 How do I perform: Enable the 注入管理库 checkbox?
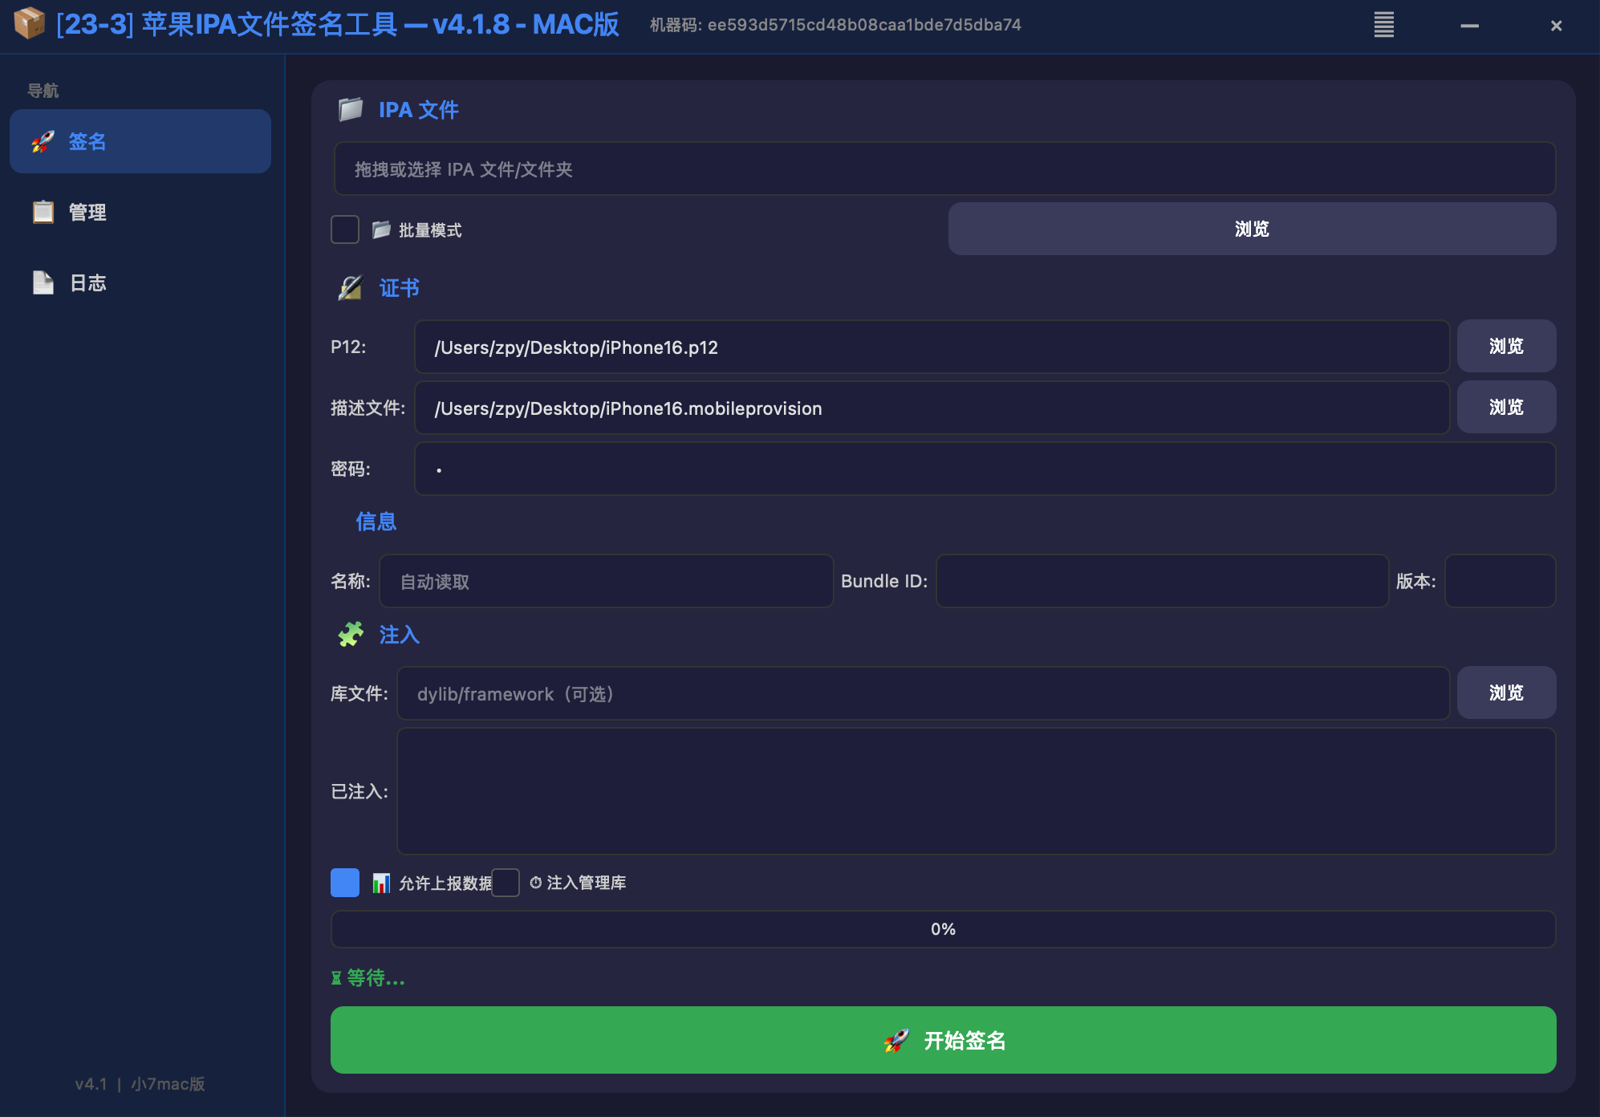tap(505, 883)
